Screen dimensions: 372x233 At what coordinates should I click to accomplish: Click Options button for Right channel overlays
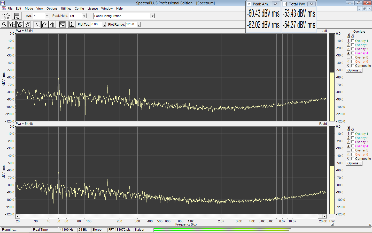354,163
